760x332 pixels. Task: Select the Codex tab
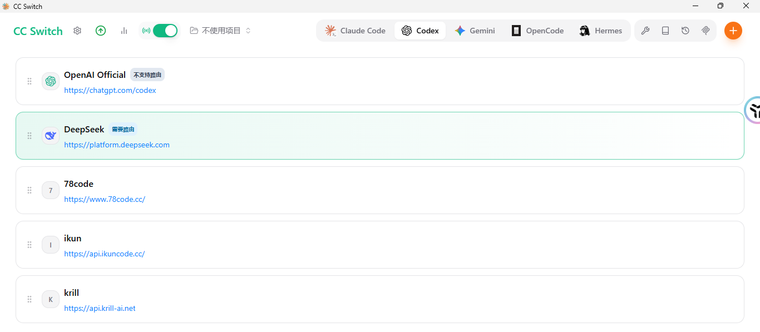click(x=420, y=31)
